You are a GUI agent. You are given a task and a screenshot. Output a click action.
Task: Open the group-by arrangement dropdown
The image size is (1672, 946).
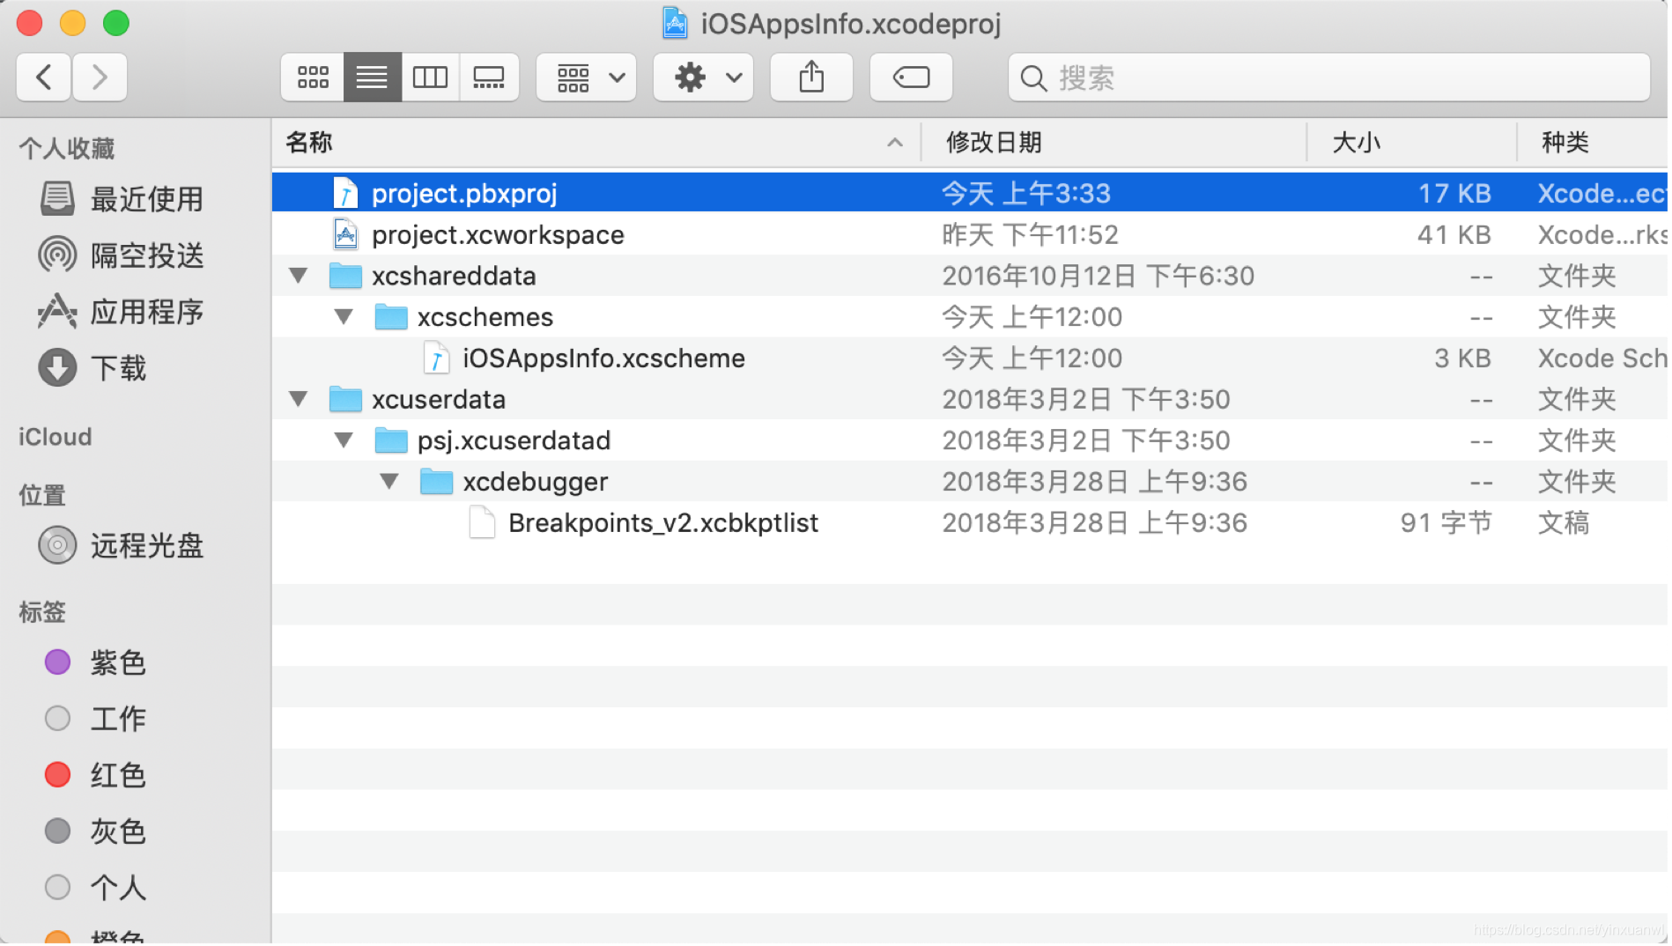click(587, 78)
